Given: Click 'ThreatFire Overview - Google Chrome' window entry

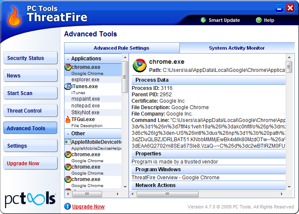Looking at the screenshot, I should (176, 178).
